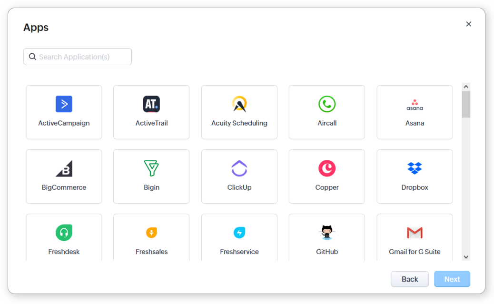This screenshot has width=494, height=304.
Task: Click the ClickUp label text
Action: [239, 187]
